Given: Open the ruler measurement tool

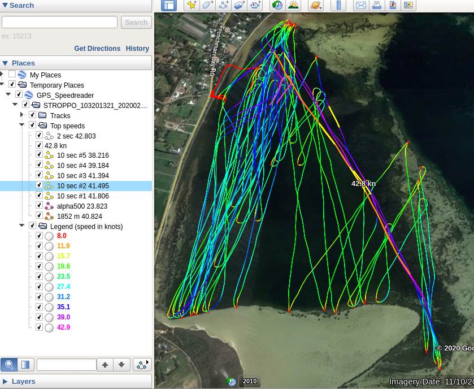Looking at the screenshot, I should pyautogui.click(x=339, y=6).
